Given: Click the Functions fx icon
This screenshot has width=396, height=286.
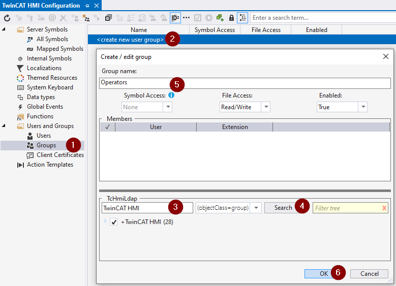Looking at the screenshot, I should point(20,117).
